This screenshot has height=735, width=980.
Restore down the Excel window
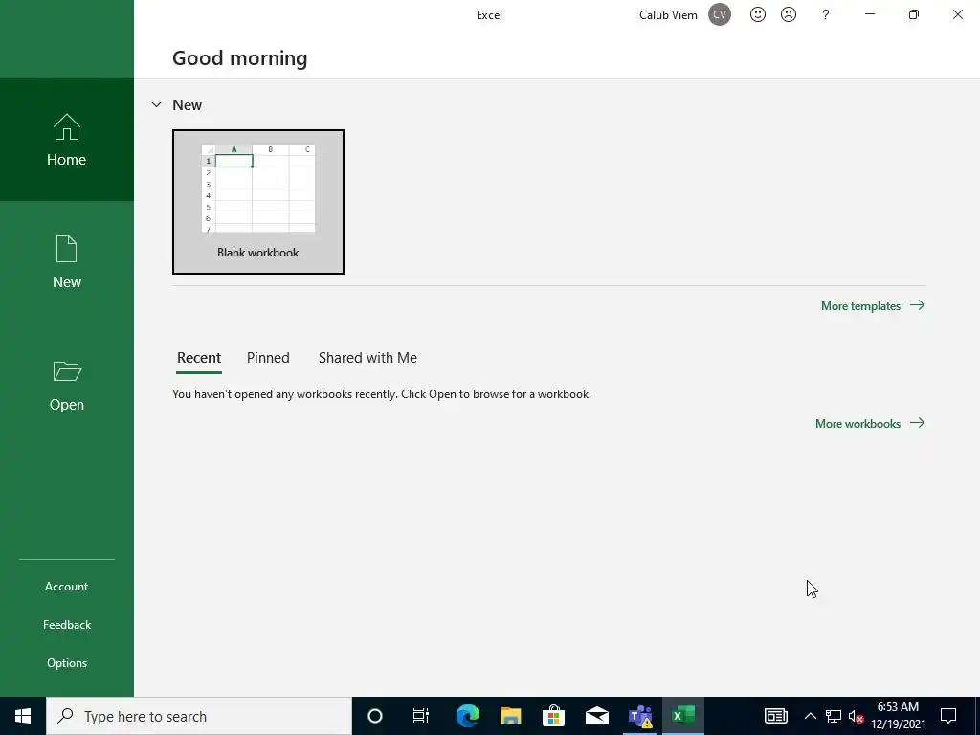(914, 14)
